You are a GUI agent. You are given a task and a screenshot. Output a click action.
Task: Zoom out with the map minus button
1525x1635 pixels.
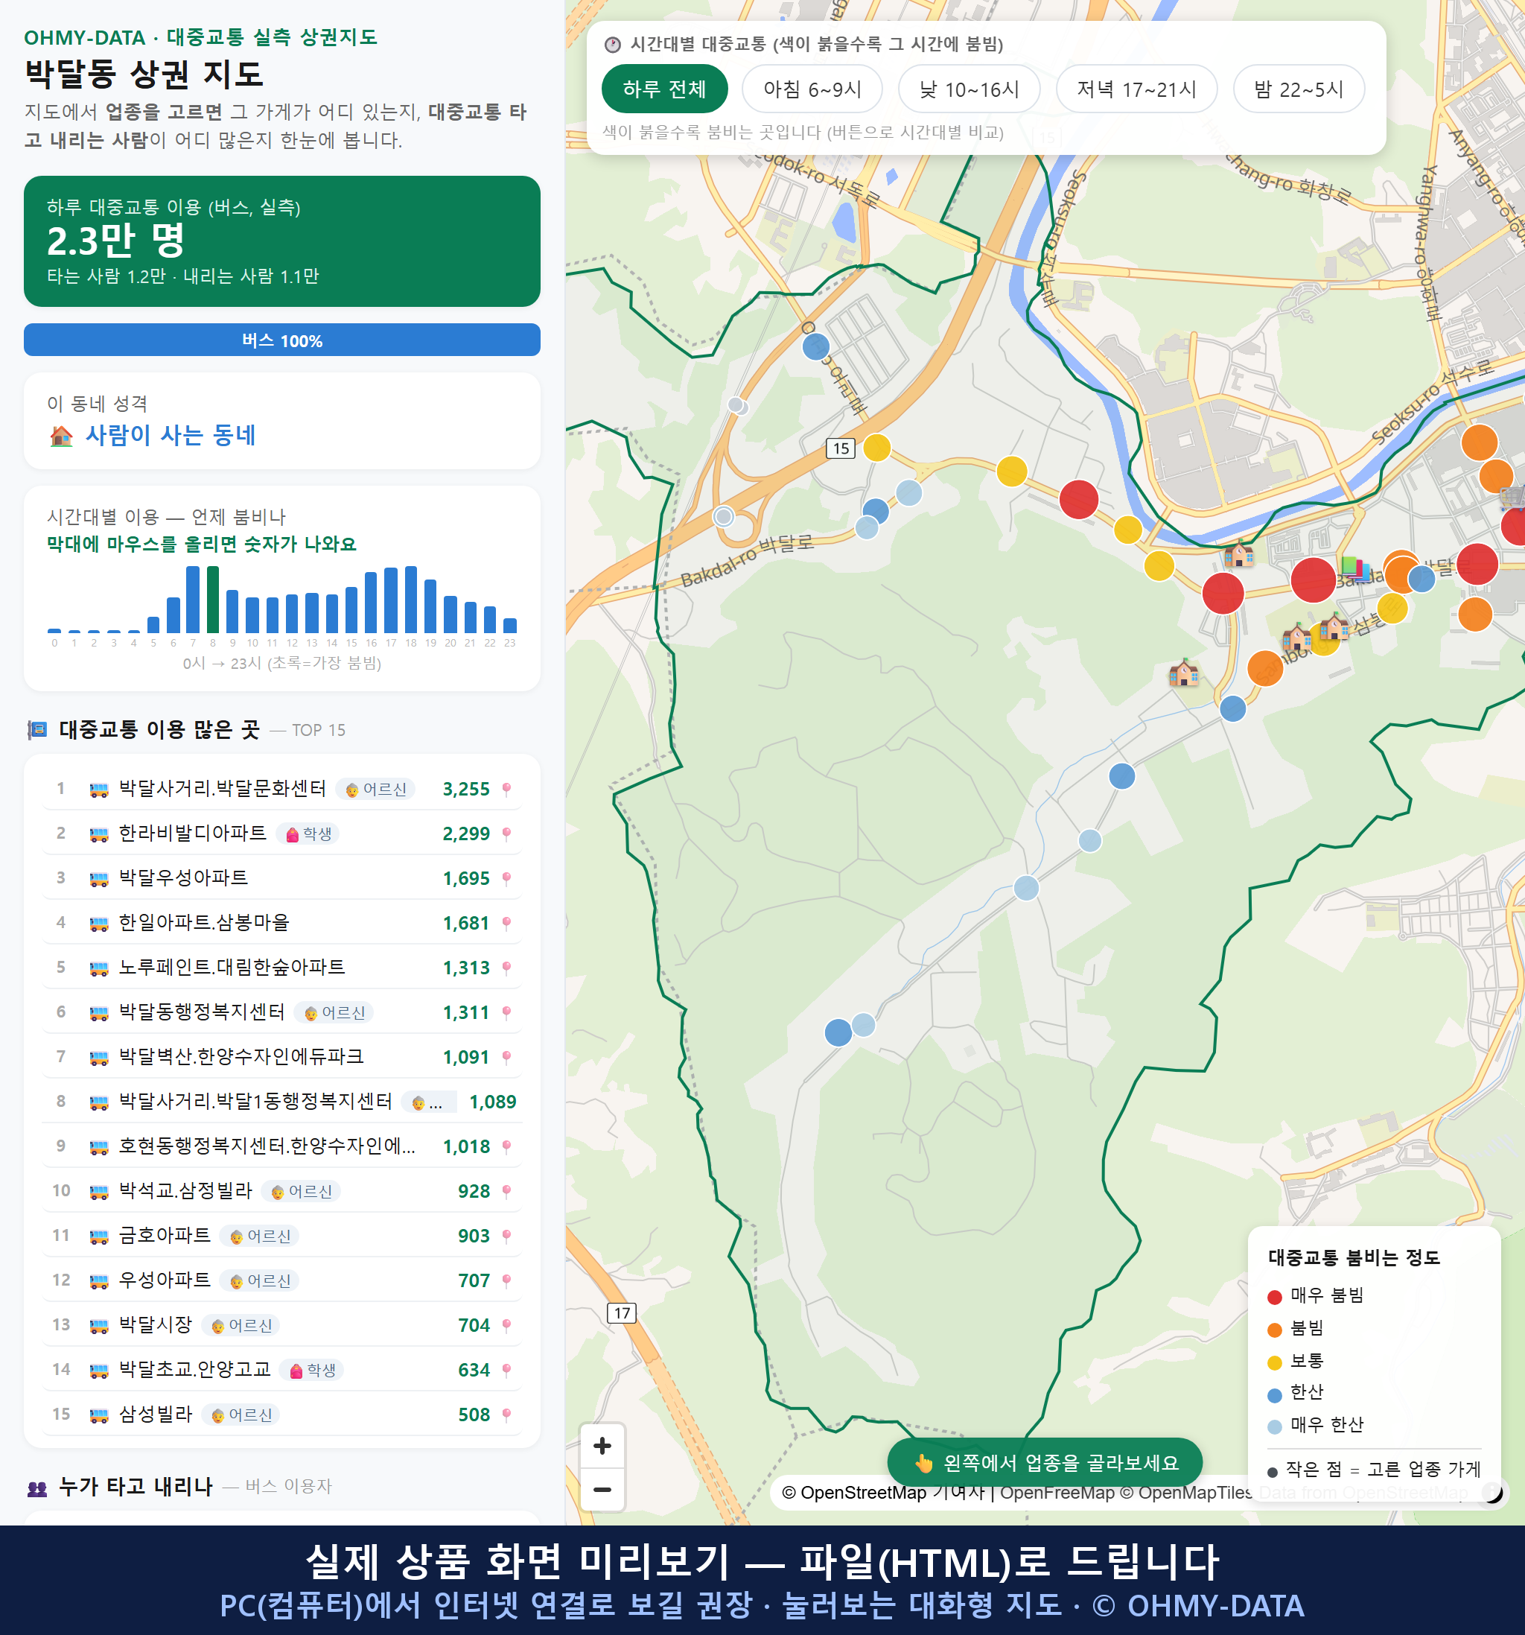point(602,1490)
